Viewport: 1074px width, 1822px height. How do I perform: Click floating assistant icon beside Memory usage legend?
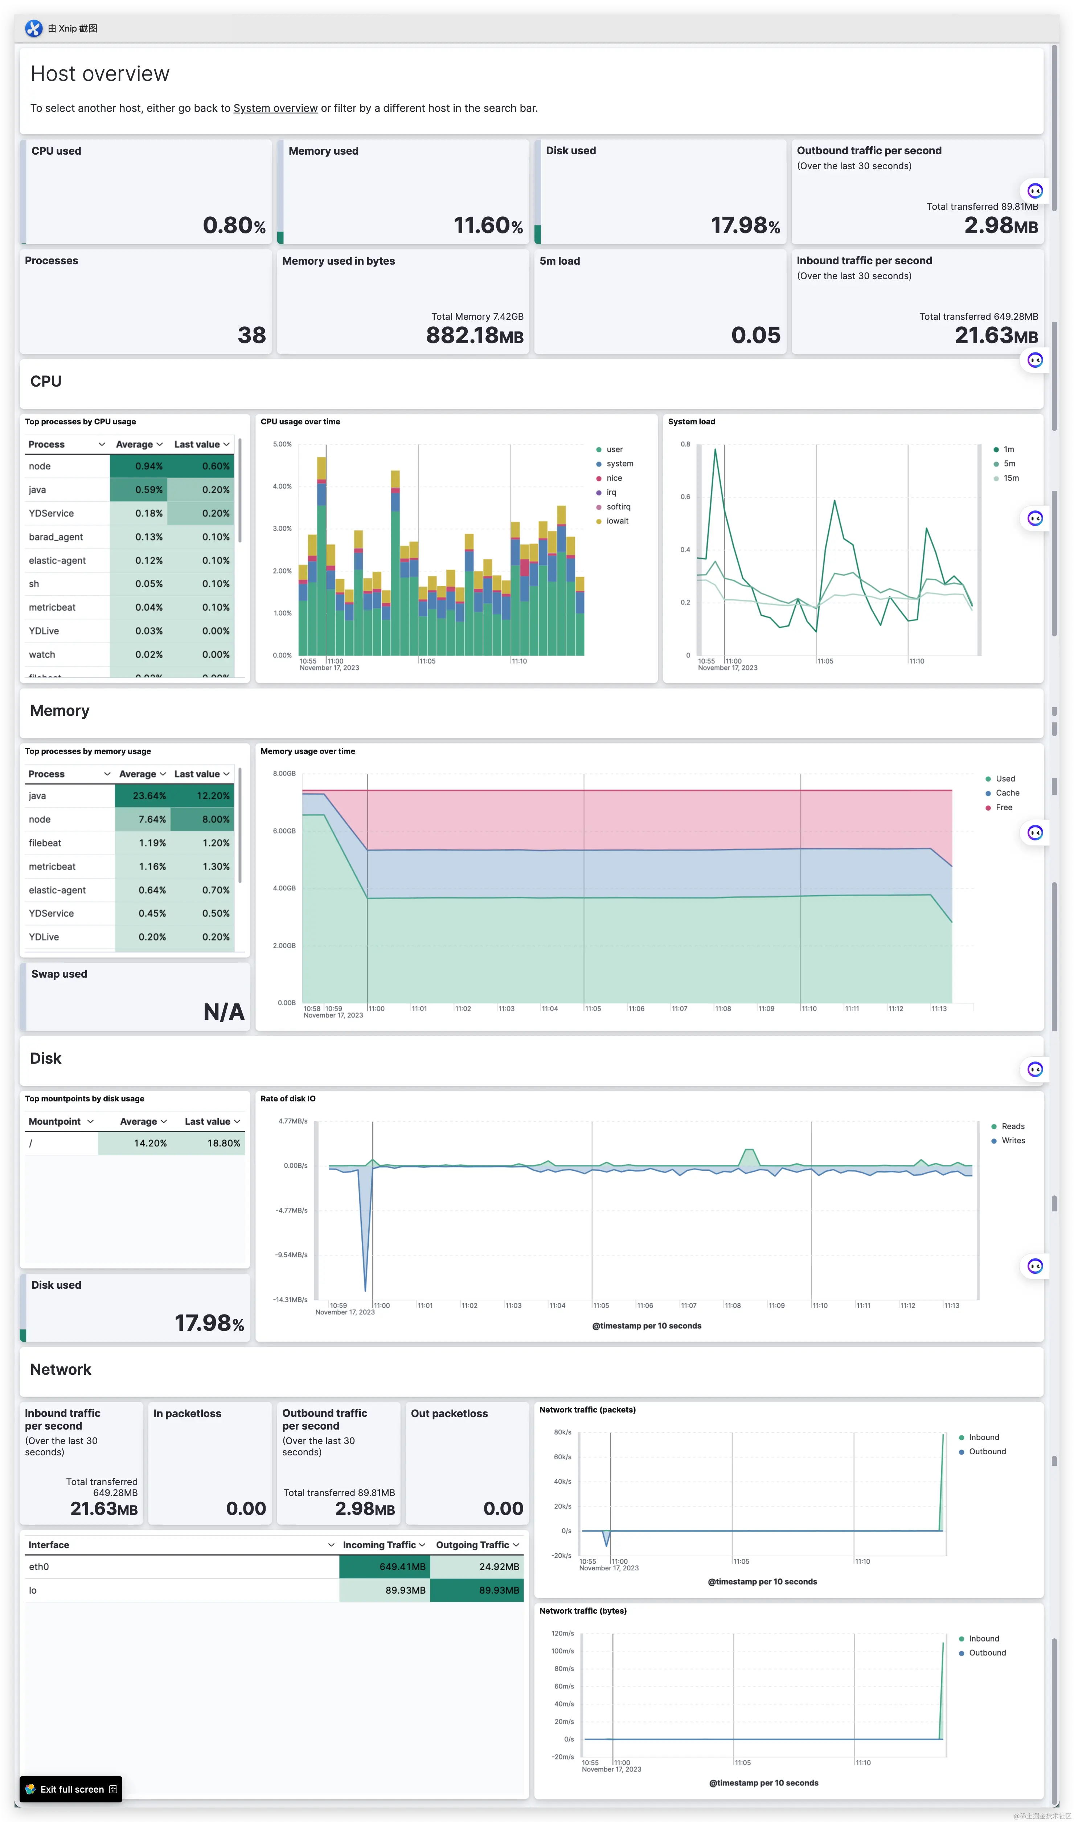point(1035,832)
